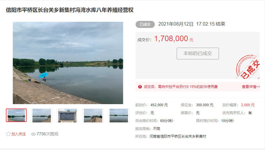265x150 pixels.
Task: Click the 本标的已成交 button
Action: click(x=198, y=54)
